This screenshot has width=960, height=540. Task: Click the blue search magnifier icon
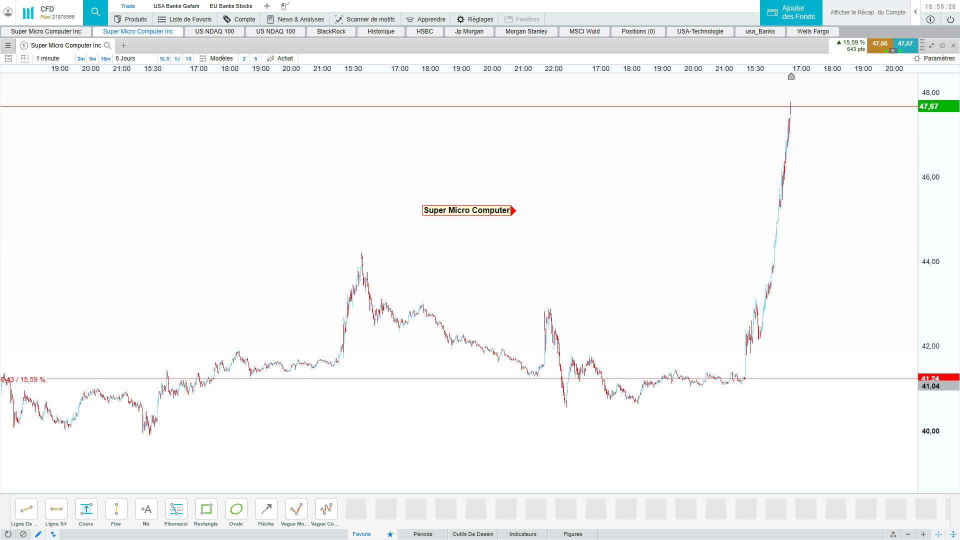pos(95,12)
